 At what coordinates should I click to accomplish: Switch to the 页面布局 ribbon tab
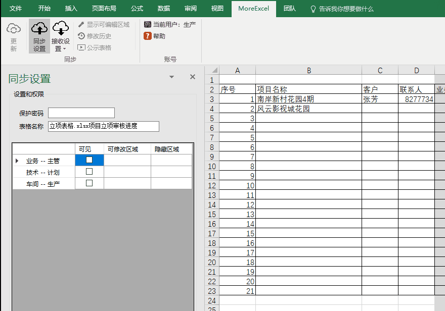(104, 9)
